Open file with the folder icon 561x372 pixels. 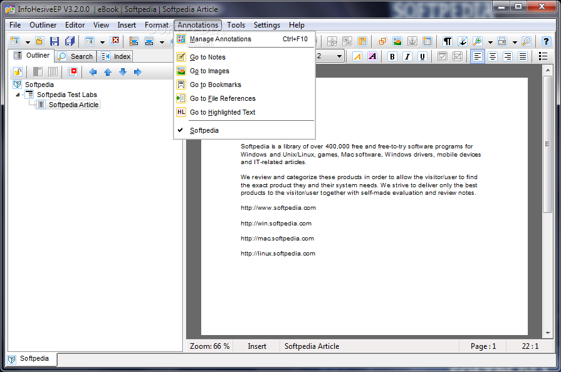click(39, 41)
